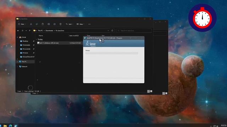
Task: Select This PC in the breadcrumb path
Action: click(40, 31)
